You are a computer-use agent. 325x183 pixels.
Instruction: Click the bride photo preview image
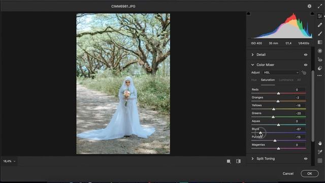123,84
